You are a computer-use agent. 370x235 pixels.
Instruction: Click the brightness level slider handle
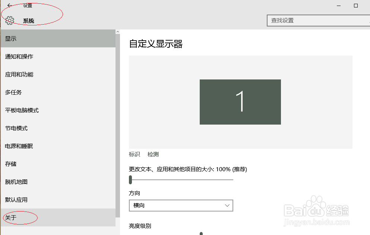pyautogui.click(x=201, y=234)
